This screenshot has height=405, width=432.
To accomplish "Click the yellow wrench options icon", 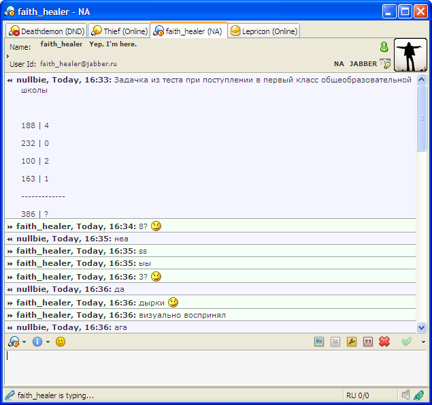I will (x=352, y=342).
